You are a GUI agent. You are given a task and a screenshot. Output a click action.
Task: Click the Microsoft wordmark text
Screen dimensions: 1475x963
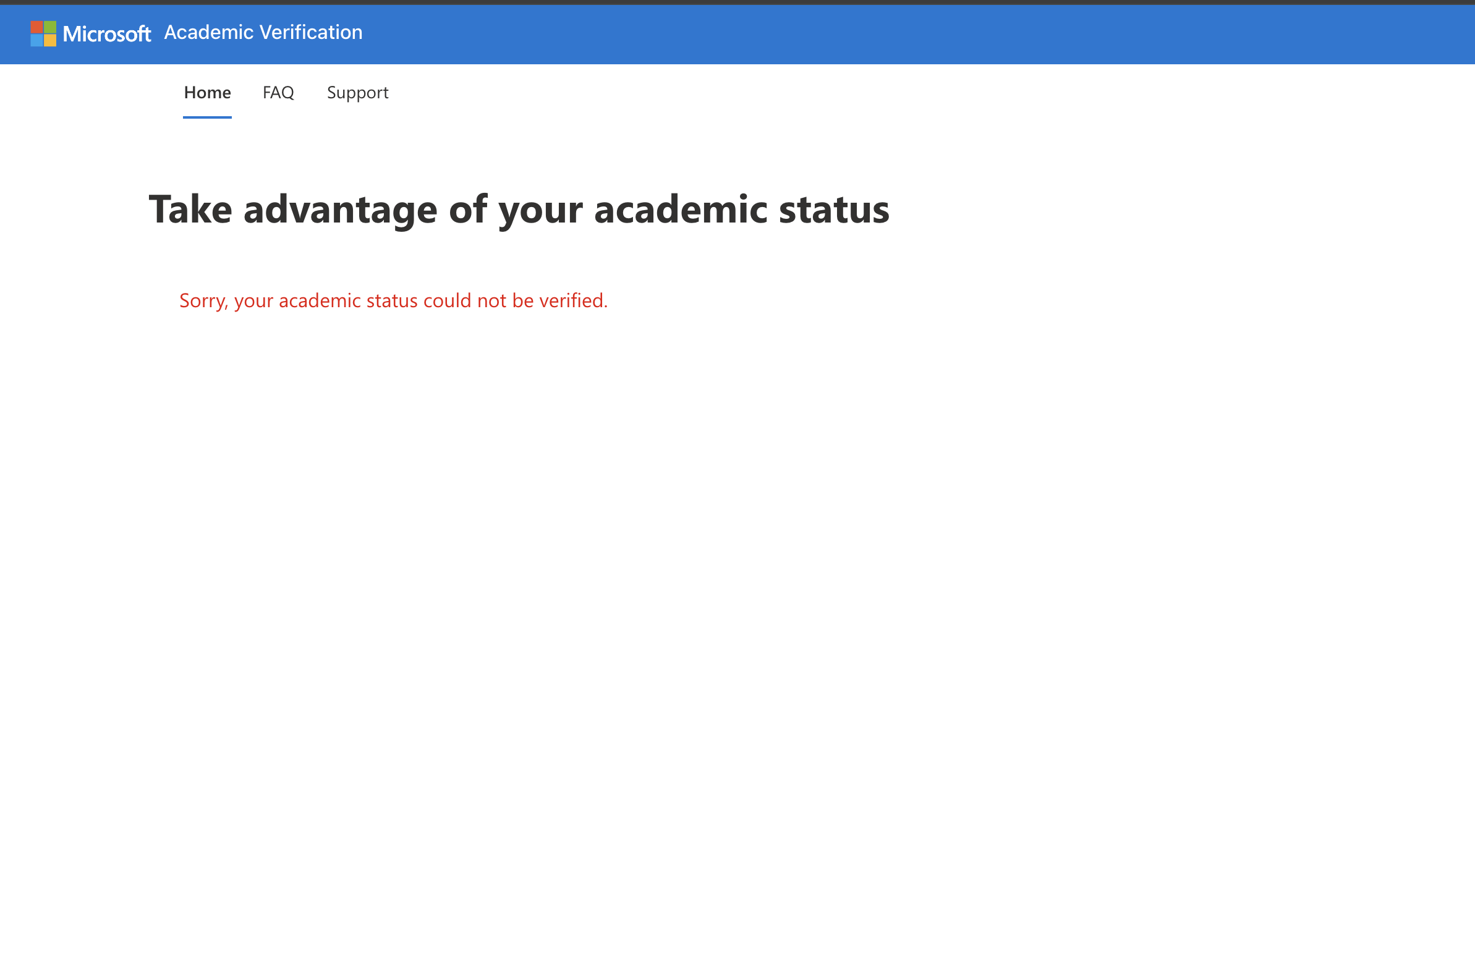[106, 34]
